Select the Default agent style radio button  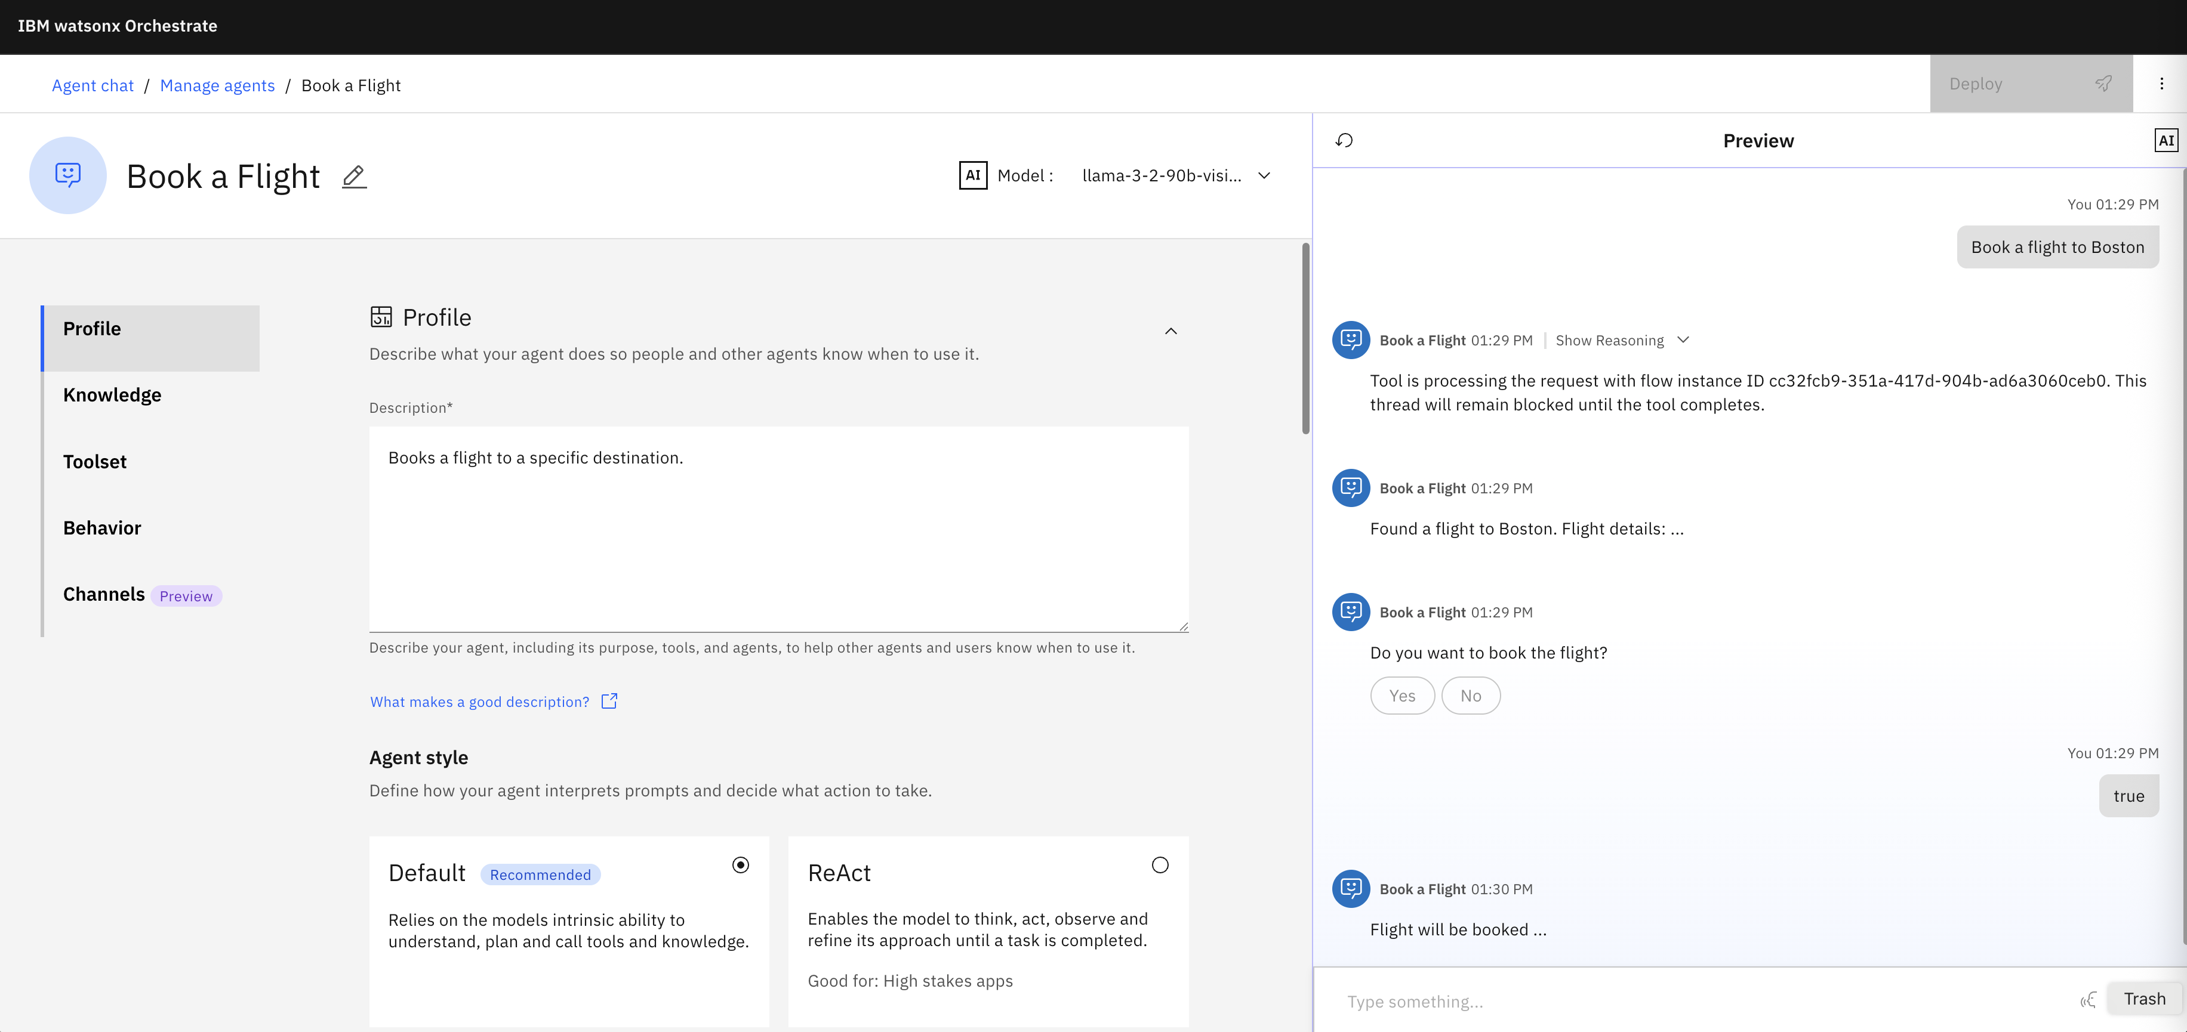coord(740,865)
